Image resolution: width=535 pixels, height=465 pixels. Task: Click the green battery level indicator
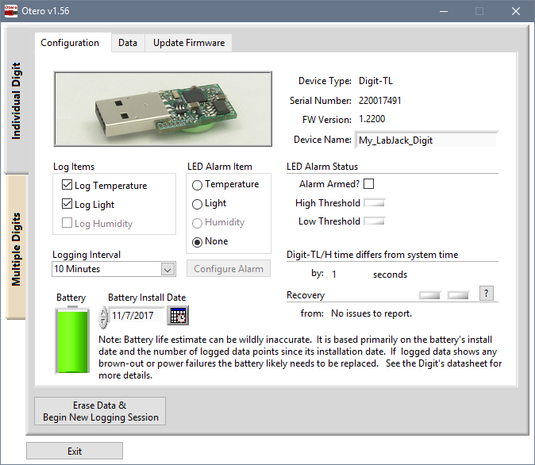point(71,339)
